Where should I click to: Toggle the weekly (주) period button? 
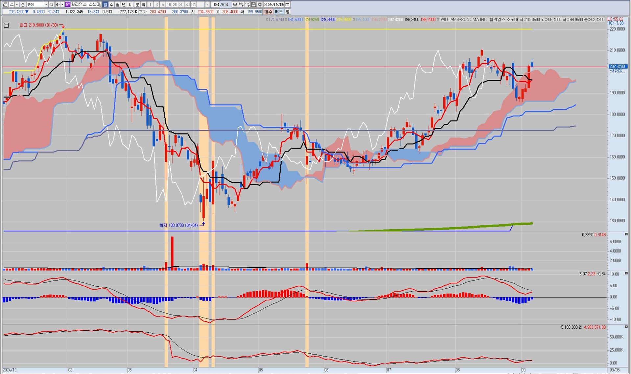(x=111, y=5)
